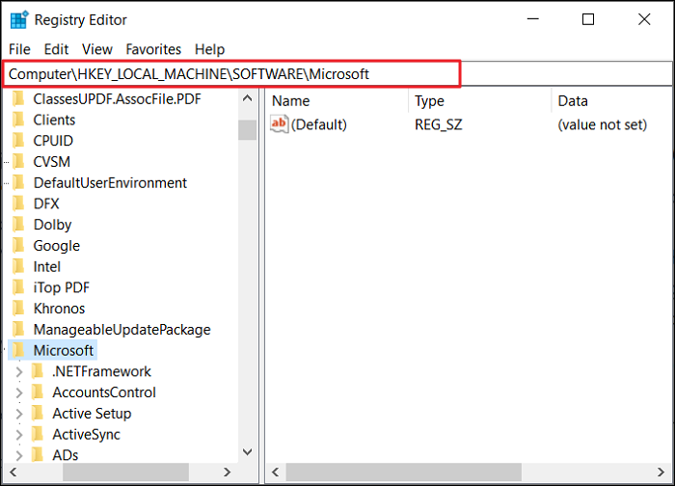Select the ManageableUpdatePackage key

(121, 329)
